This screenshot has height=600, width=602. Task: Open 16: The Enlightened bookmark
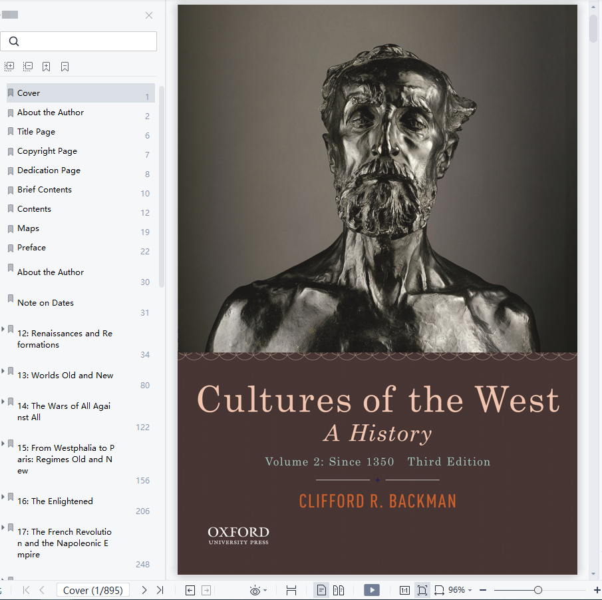tap(55, 501)
